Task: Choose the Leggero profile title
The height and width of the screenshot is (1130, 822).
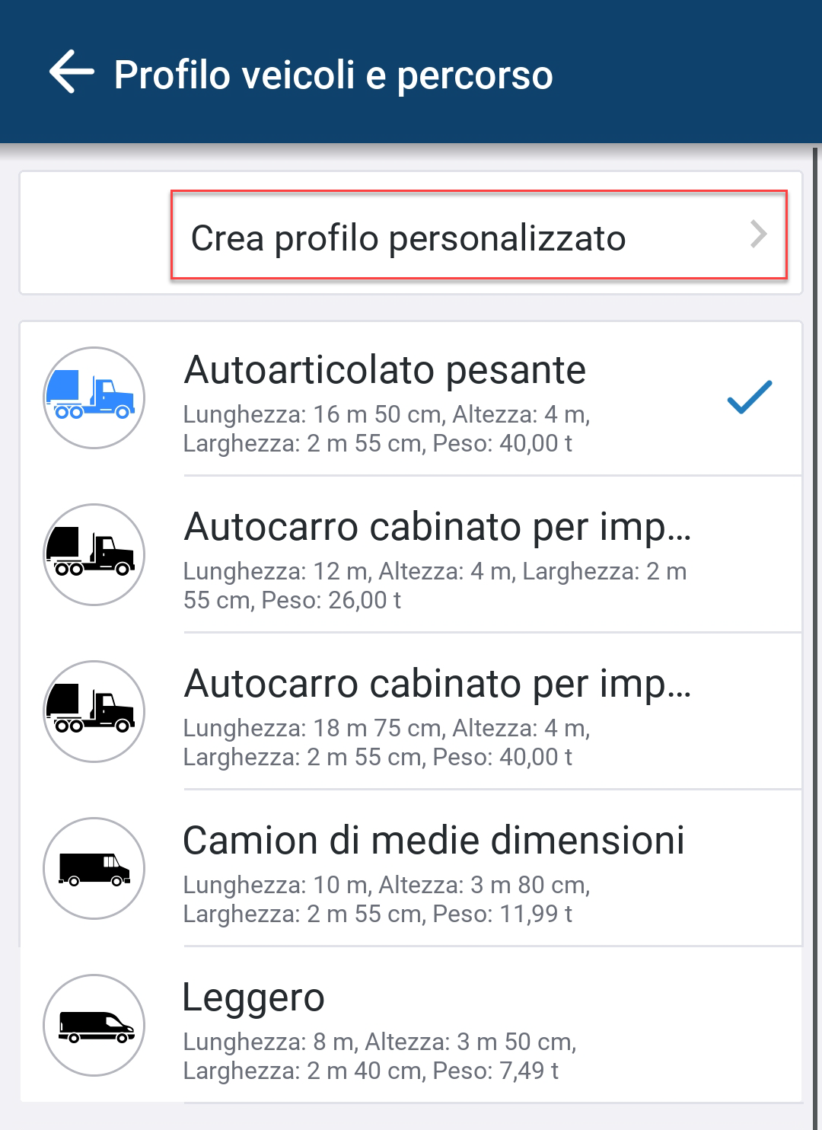Action: 253,998
